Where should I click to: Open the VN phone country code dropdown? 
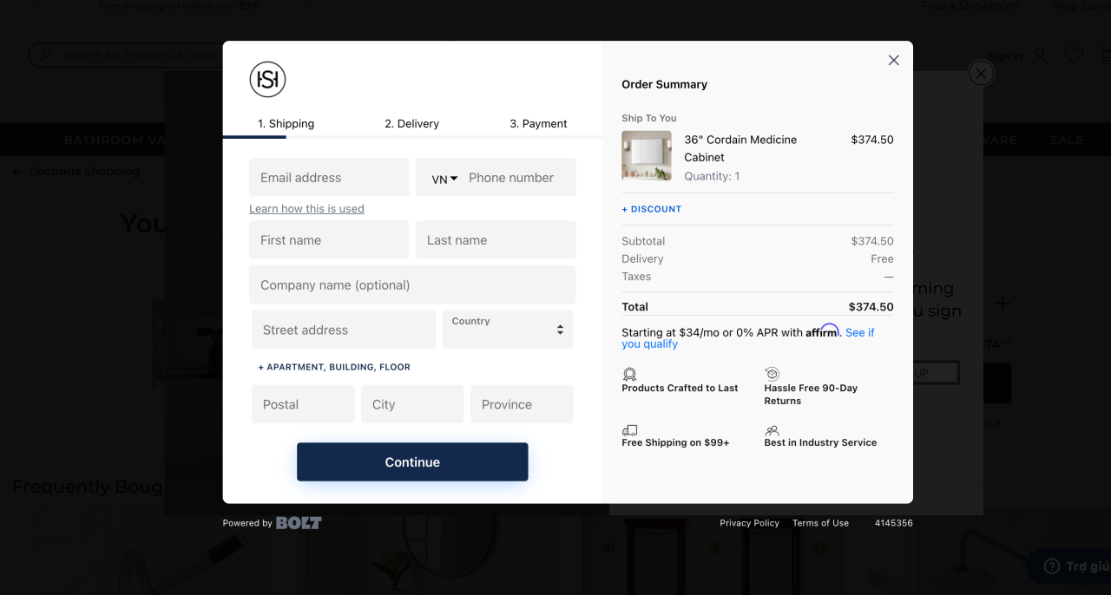444,179
